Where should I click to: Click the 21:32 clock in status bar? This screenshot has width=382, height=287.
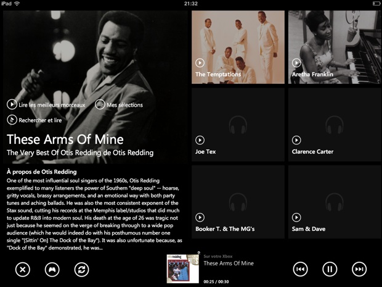click(191, 4)
